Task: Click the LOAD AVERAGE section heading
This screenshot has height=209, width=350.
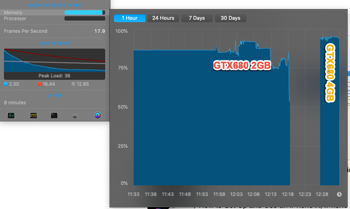Action: tap(55, 43)
